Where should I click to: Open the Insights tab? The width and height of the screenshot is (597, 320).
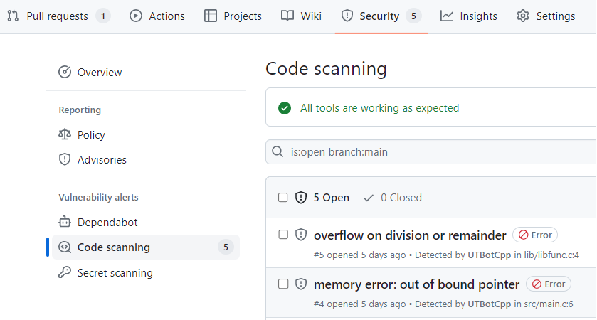pyautogui.click(x=469, y=16)
